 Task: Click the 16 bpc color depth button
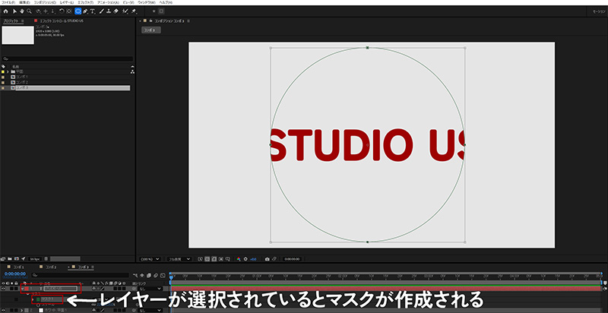34,259
